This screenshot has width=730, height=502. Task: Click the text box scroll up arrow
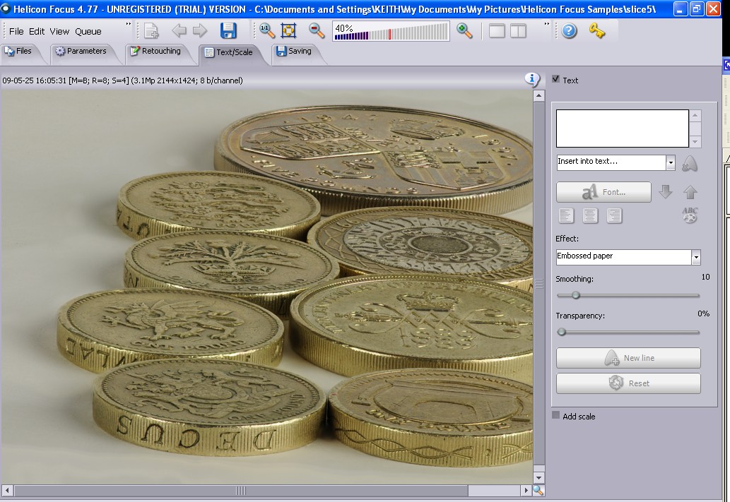[x=695, y=115]
